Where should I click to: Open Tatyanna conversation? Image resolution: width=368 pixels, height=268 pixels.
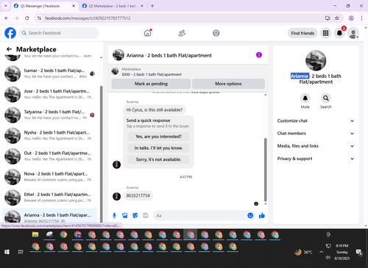50,115
